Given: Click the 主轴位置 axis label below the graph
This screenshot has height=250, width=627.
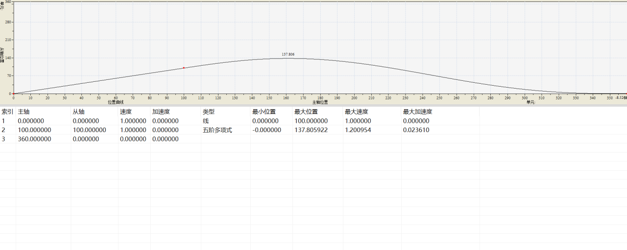Looking at the screenshot, I should (x=320, y=102).
